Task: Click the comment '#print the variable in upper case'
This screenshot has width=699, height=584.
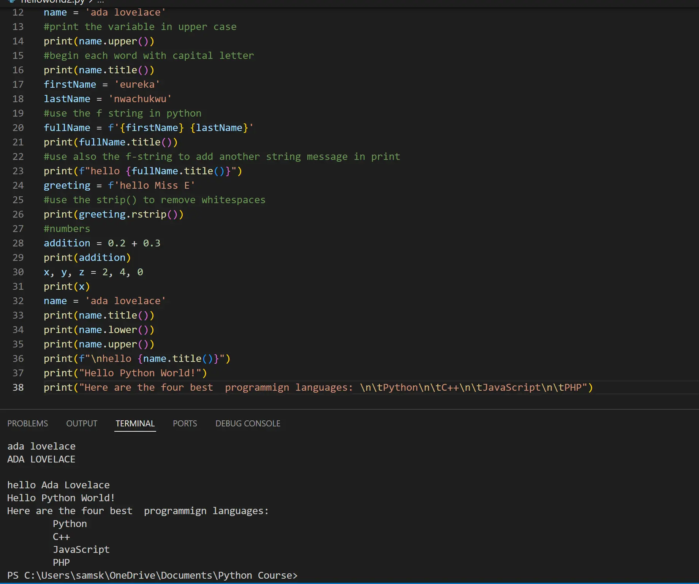Action: point(140,27)
